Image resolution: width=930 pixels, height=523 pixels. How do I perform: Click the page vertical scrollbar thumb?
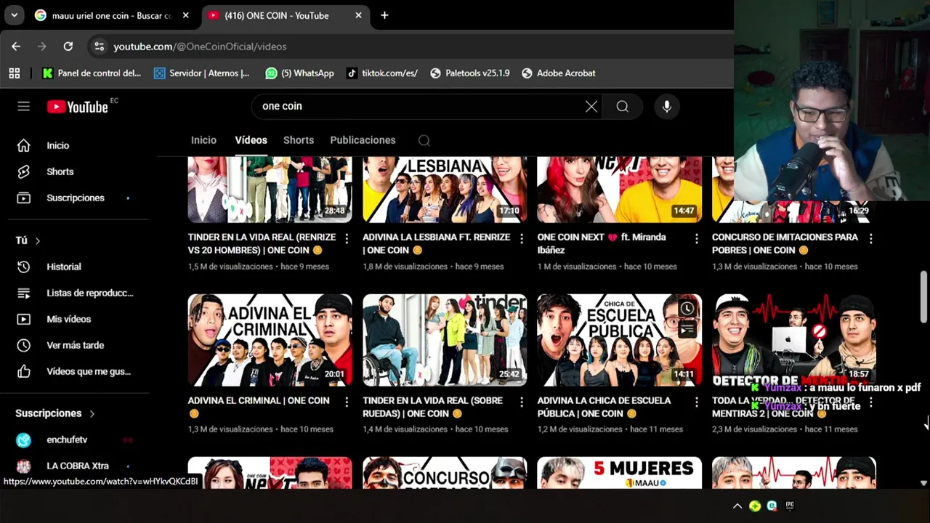point(923,296)
